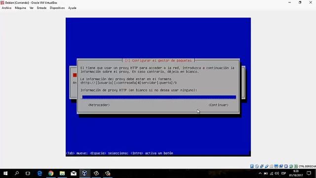Launch Microsoft Edge from taskbar
Screen dimensions: 316x178
(39, 173)
